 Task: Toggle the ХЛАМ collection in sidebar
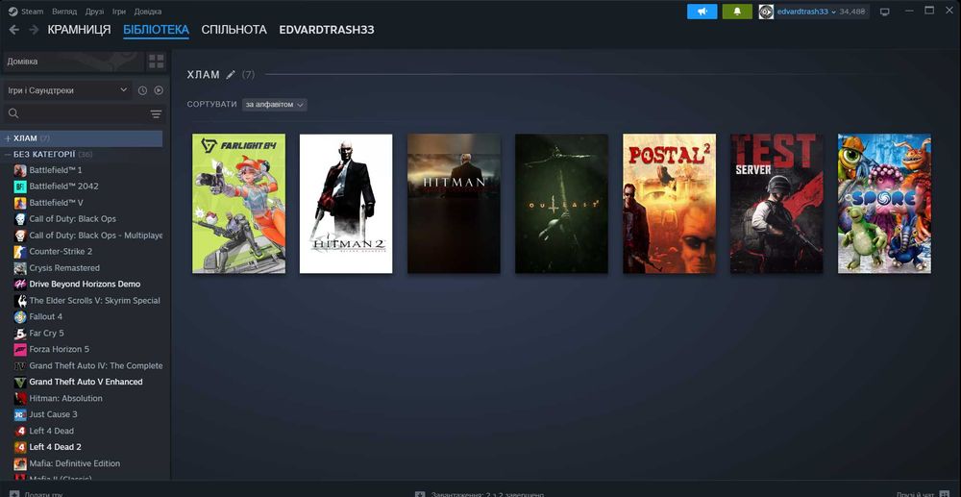[x=82, y=138]
